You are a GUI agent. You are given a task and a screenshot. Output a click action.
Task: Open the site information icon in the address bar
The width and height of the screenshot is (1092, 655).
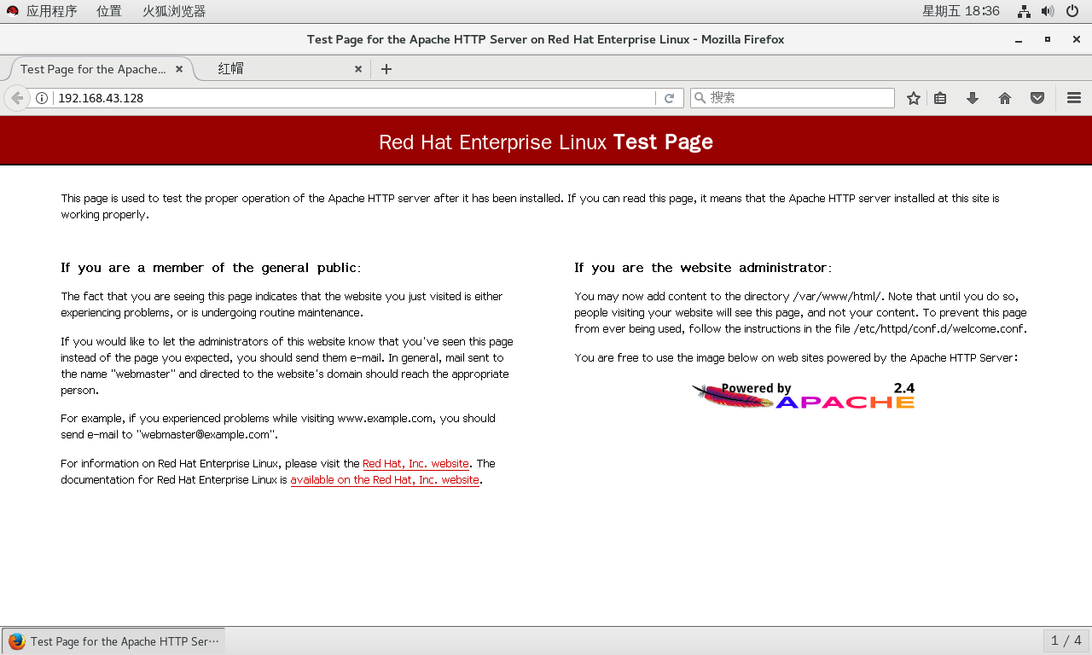(x=42, y=98)
